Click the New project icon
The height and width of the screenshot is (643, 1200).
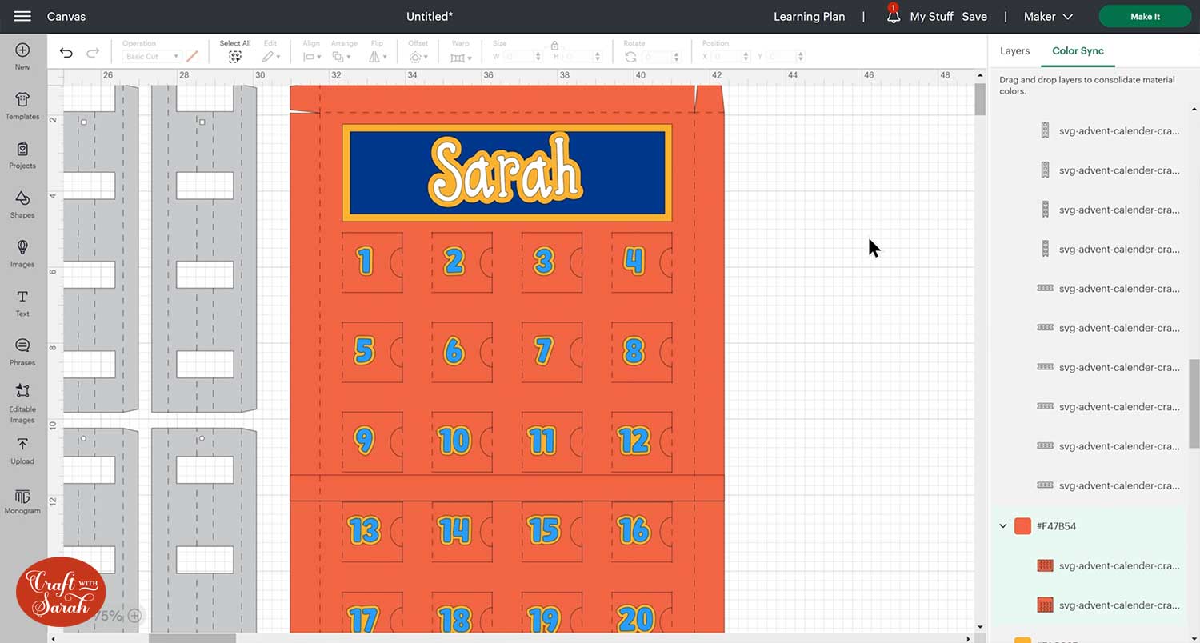(x=22, y=50)
